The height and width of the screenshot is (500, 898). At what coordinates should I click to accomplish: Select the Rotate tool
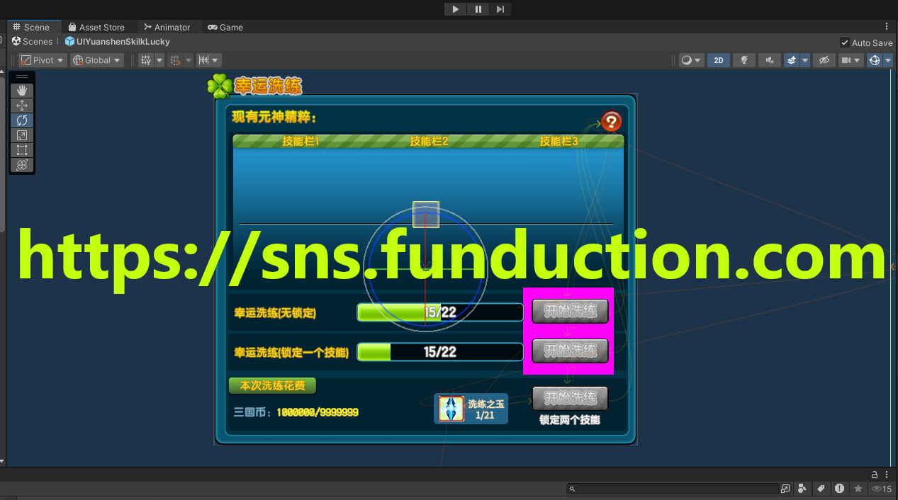[x=21, y=120]
